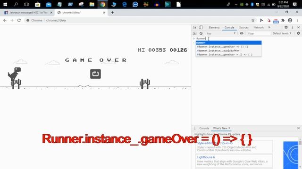Toggle the device toolbar icon in DevTools
Screen dimensions: 302x169
[201, 27]
